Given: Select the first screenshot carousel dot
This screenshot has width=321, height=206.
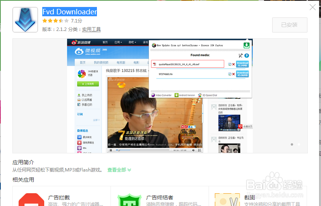Looking at the screenshot, I should tap(292, 144).
